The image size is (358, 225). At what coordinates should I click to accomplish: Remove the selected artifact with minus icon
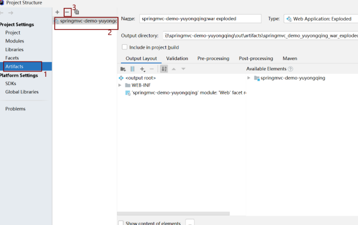pos(67,12)
